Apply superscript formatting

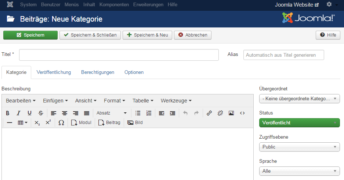click(x=48, y=123)
